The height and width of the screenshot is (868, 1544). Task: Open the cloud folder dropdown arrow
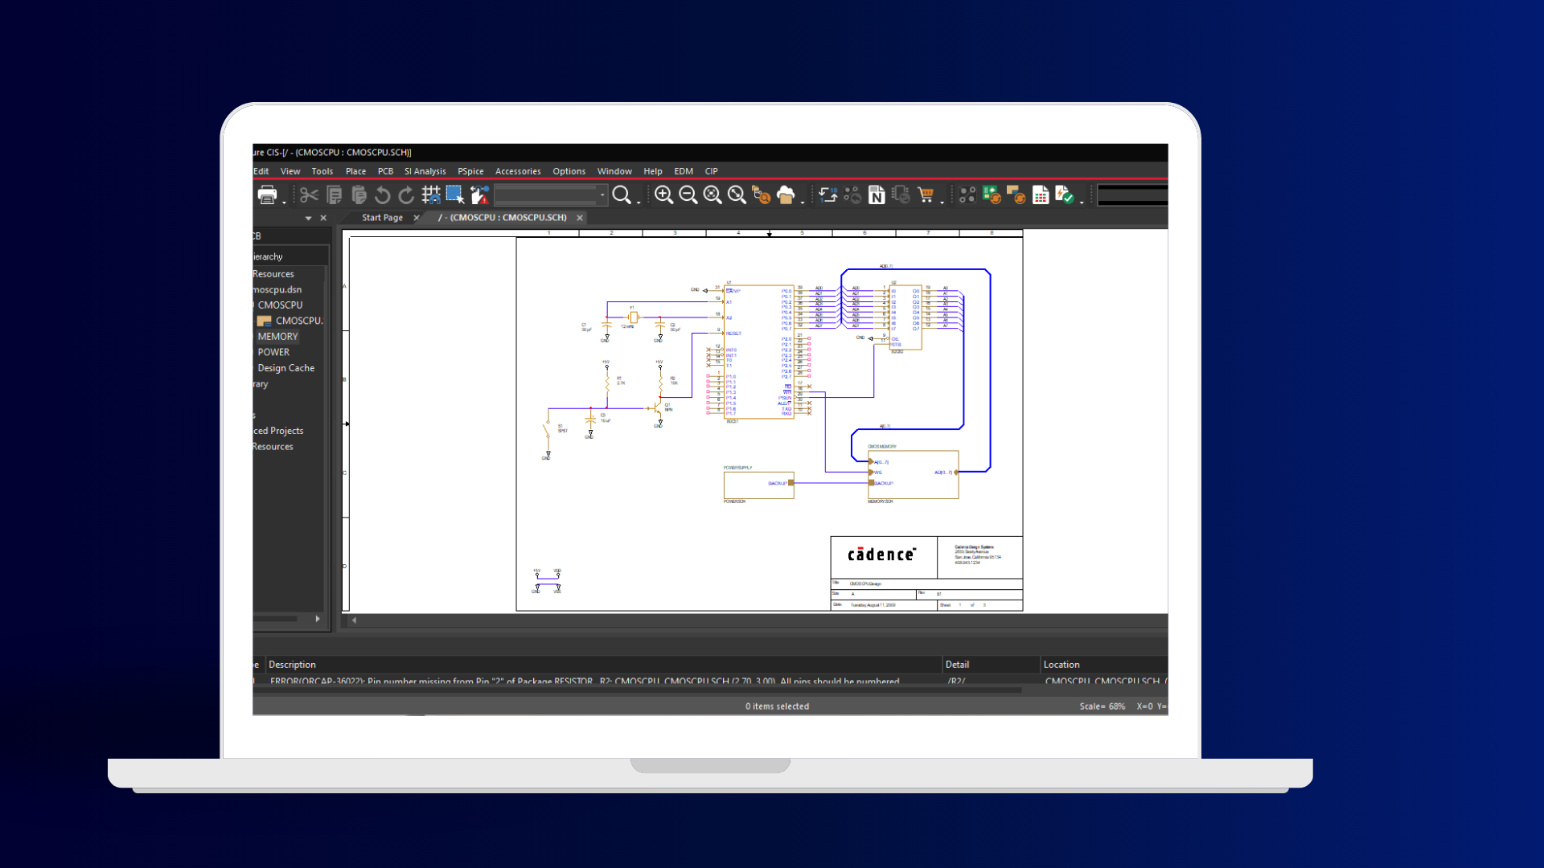(803, 202)
